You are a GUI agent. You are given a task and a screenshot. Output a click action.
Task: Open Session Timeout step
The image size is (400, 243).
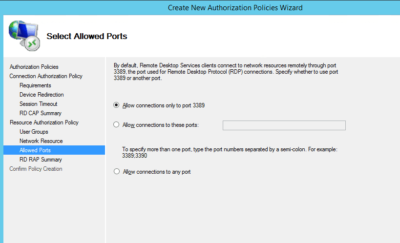point(38,104)
